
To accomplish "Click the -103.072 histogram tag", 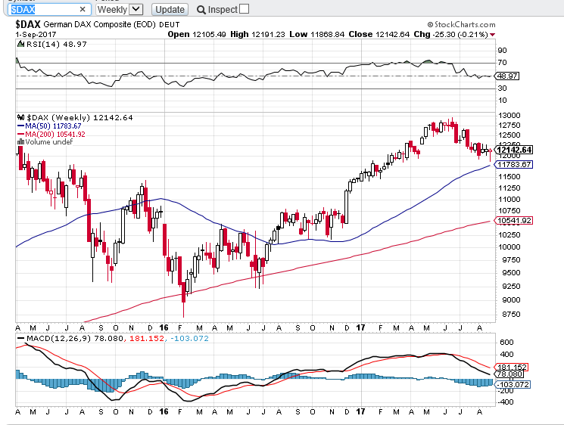I will pyautogui.click(x=513, y=384).
